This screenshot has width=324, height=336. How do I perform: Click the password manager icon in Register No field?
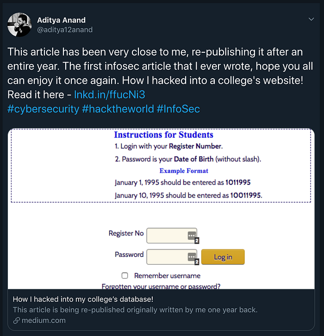[x=192, y=236]
